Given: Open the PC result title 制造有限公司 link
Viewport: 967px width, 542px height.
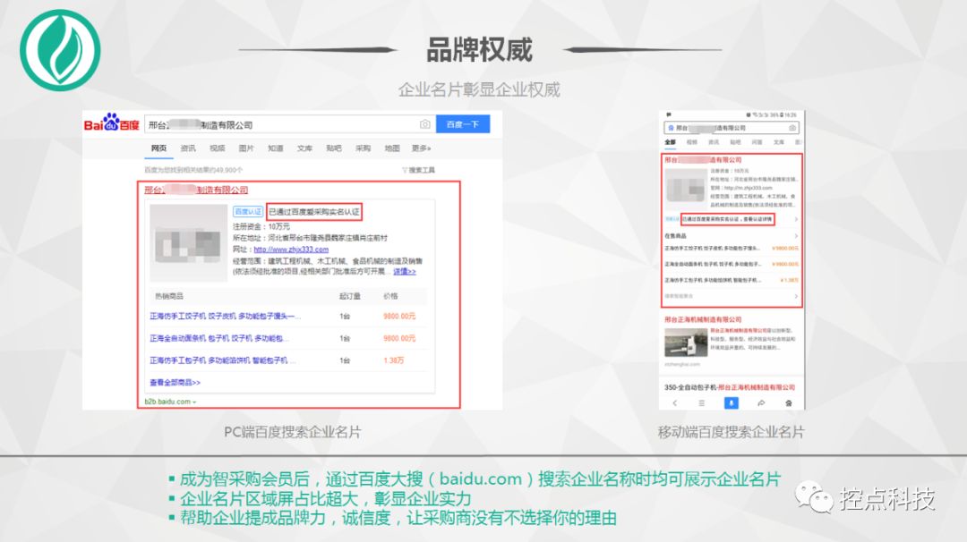Looking at the screenshot, I should pyautogui.click(x=196, y=190).
